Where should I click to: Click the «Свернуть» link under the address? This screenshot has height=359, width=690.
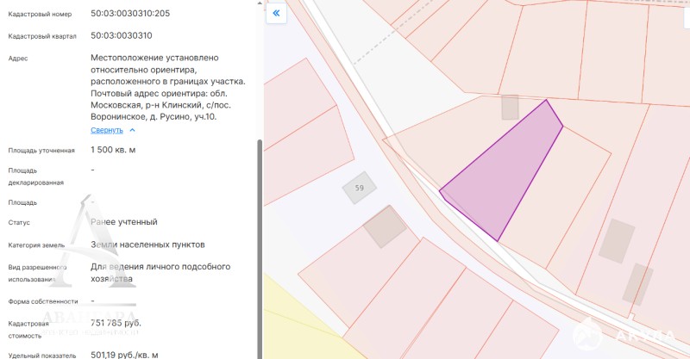click(x=108, y=130)
